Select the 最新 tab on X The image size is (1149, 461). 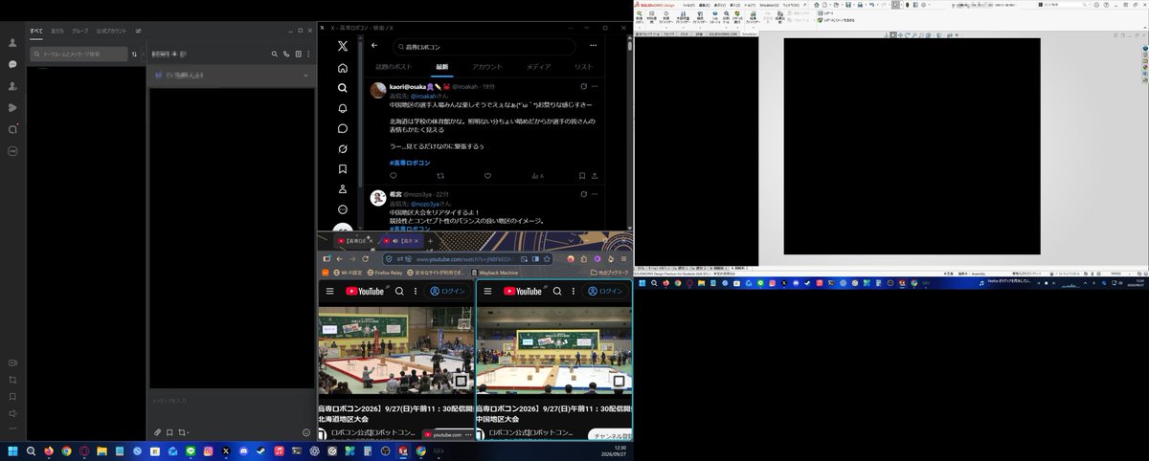click(442, 67)
